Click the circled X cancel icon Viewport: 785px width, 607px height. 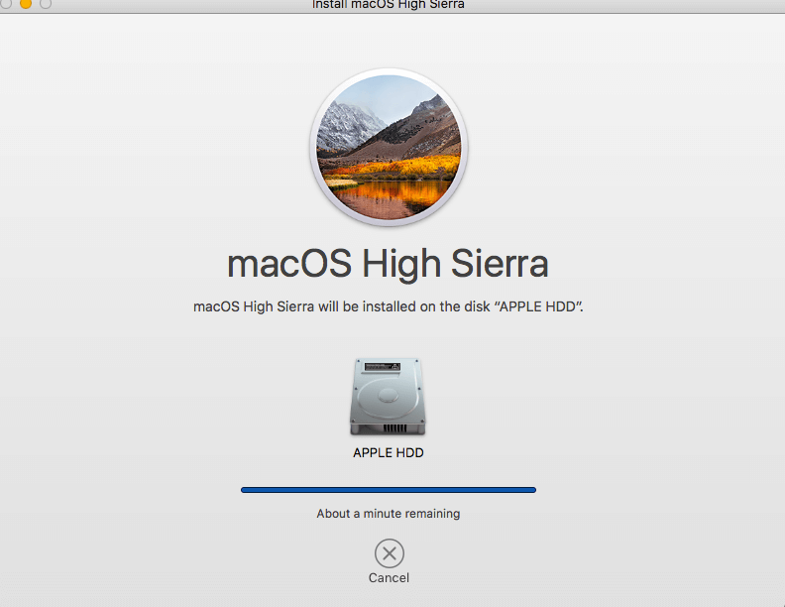pos(389,553)
